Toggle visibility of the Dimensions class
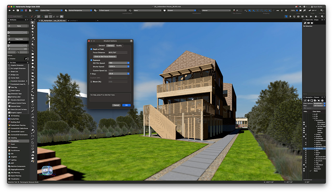Screen dimensions: 333x193 (x=304, y=122)
